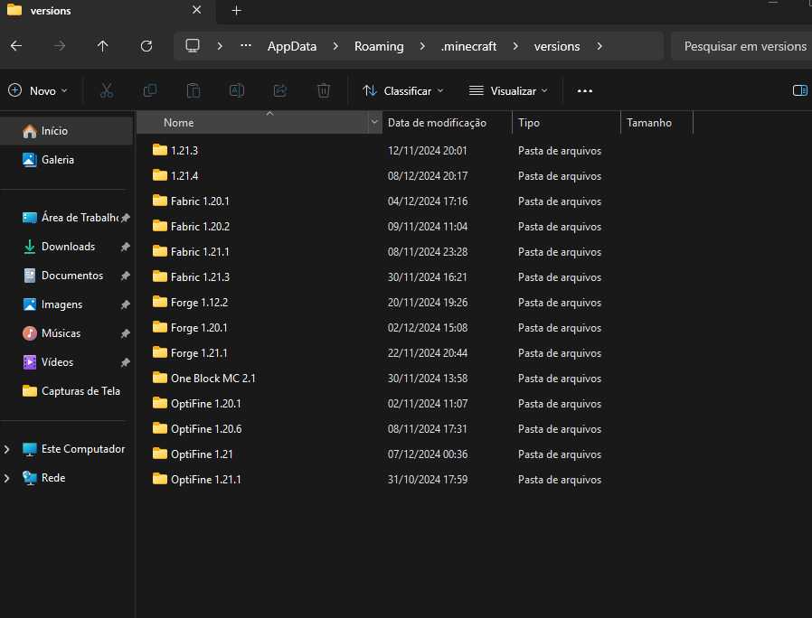
Task: Select the versions tab
Action: point(108,10)
